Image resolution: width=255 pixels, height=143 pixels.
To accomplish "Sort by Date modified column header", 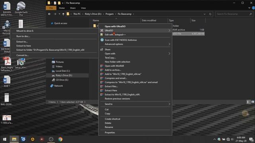I will tap(149, 21).
